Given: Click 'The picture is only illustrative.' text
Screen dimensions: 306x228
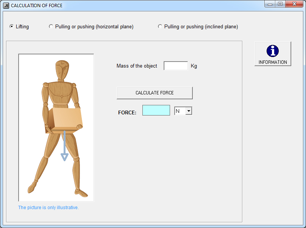Looking at the screenshot, I should [x=48, y=208].
